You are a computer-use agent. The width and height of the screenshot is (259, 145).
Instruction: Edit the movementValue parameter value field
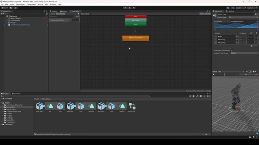(74, 20)
